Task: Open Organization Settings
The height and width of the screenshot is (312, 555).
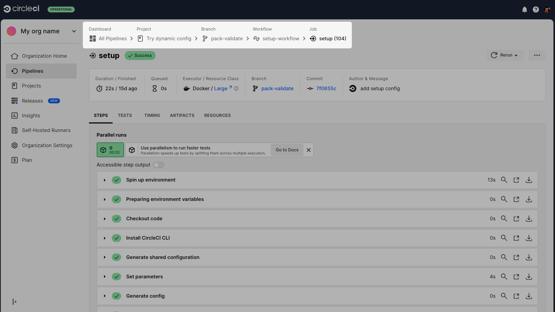Action: pos(41,145)
